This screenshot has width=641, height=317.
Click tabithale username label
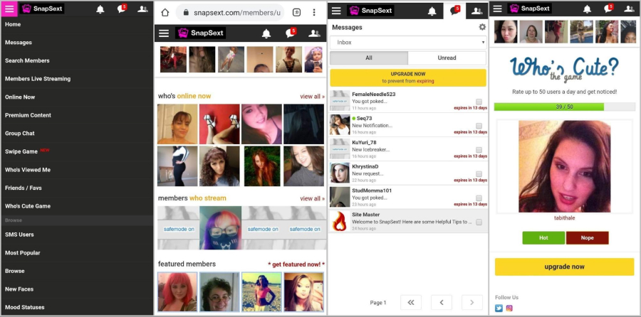(564, 218)
